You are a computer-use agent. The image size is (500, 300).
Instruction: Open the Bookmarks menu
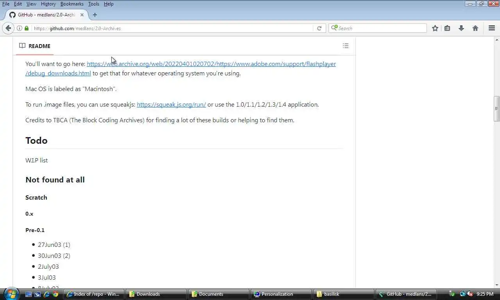point(72,4)
